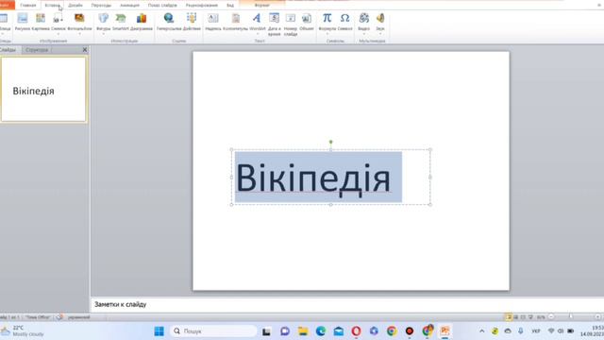The width and height of the screenshot is (604, 340).
Task: Insert a text box with Надпись
Action: pos(213,22)
